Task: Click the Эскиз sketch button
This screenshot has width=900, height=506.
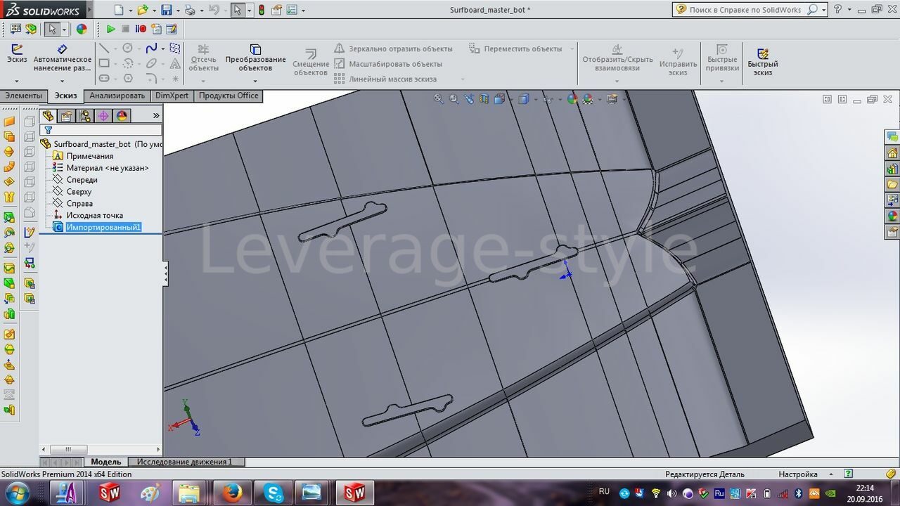Action: pos(16,54)
